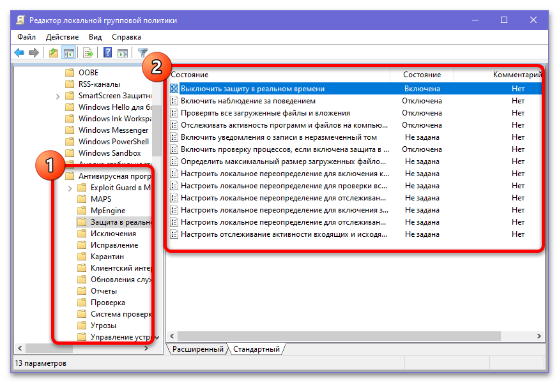Expand the SmartScreen Защитник node

tap(57, 96)
